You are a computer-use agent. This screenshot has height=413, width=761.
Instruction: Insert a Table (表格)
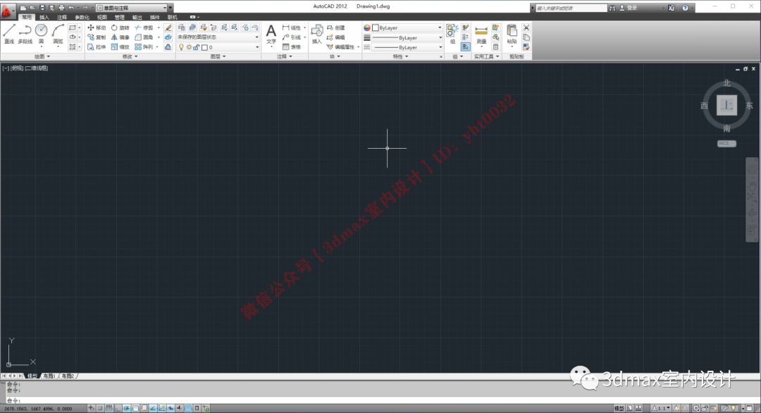292,47
